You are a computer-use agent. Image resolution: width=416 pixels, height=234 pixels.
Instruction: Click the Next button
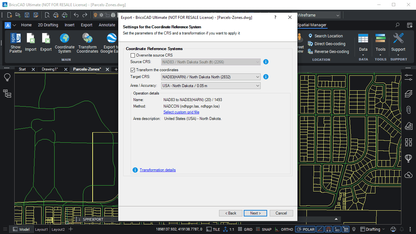pos(255,213)
